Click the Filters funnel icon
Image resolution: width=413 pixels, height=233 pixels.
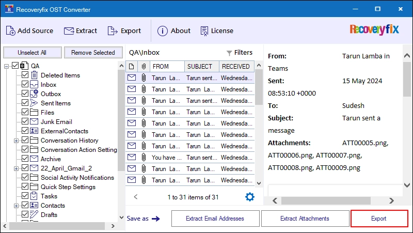click(x=229, y=53)
